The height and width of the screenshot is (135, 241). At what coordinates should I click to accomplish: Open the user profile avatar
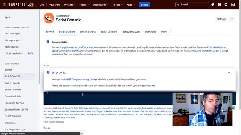(233, 4)
